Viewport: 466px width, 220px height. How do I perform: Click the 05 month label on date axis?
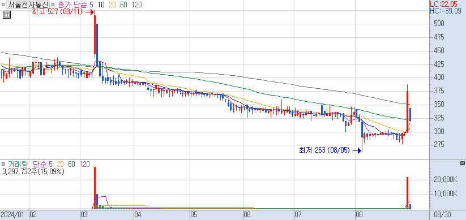(x=194, y=214)
